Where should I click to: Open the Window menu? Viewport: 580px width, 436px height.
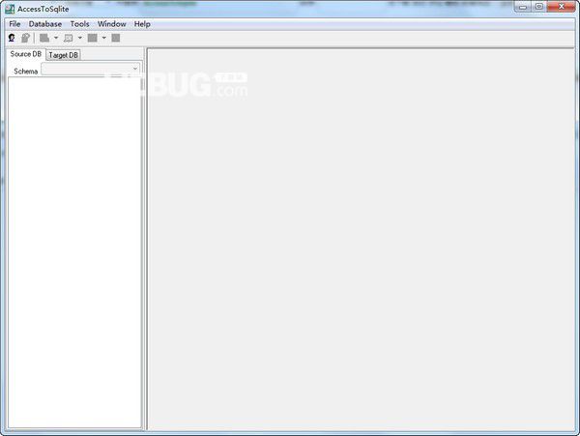(x=112, y=24)
